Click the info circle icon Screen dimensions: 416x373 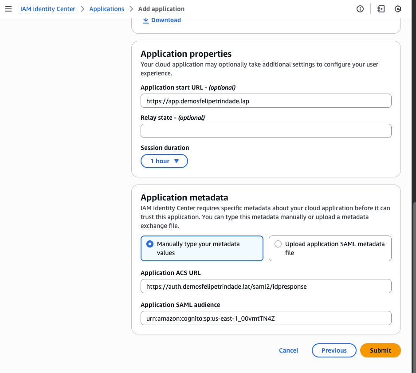360,9
